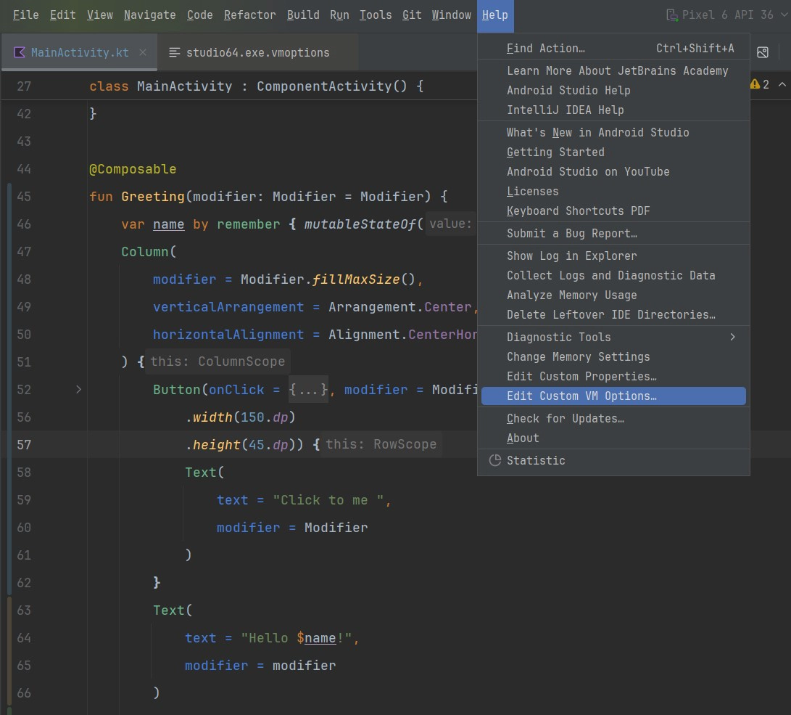Screen dimensions: 791x715
Task: Choose Collect Logs and Diagnostic Data
Action: (x=613, y=276)
